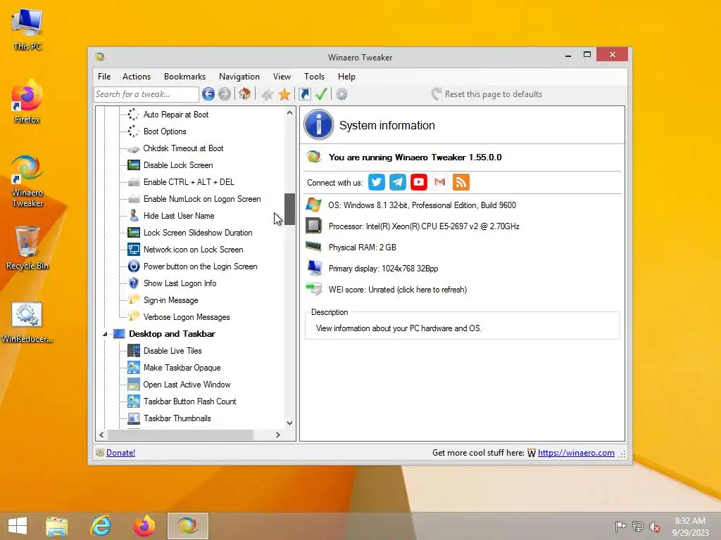Open Firefox desktop shortcut
The width and height of the screenshot is (721, 540).
point(27,101)
